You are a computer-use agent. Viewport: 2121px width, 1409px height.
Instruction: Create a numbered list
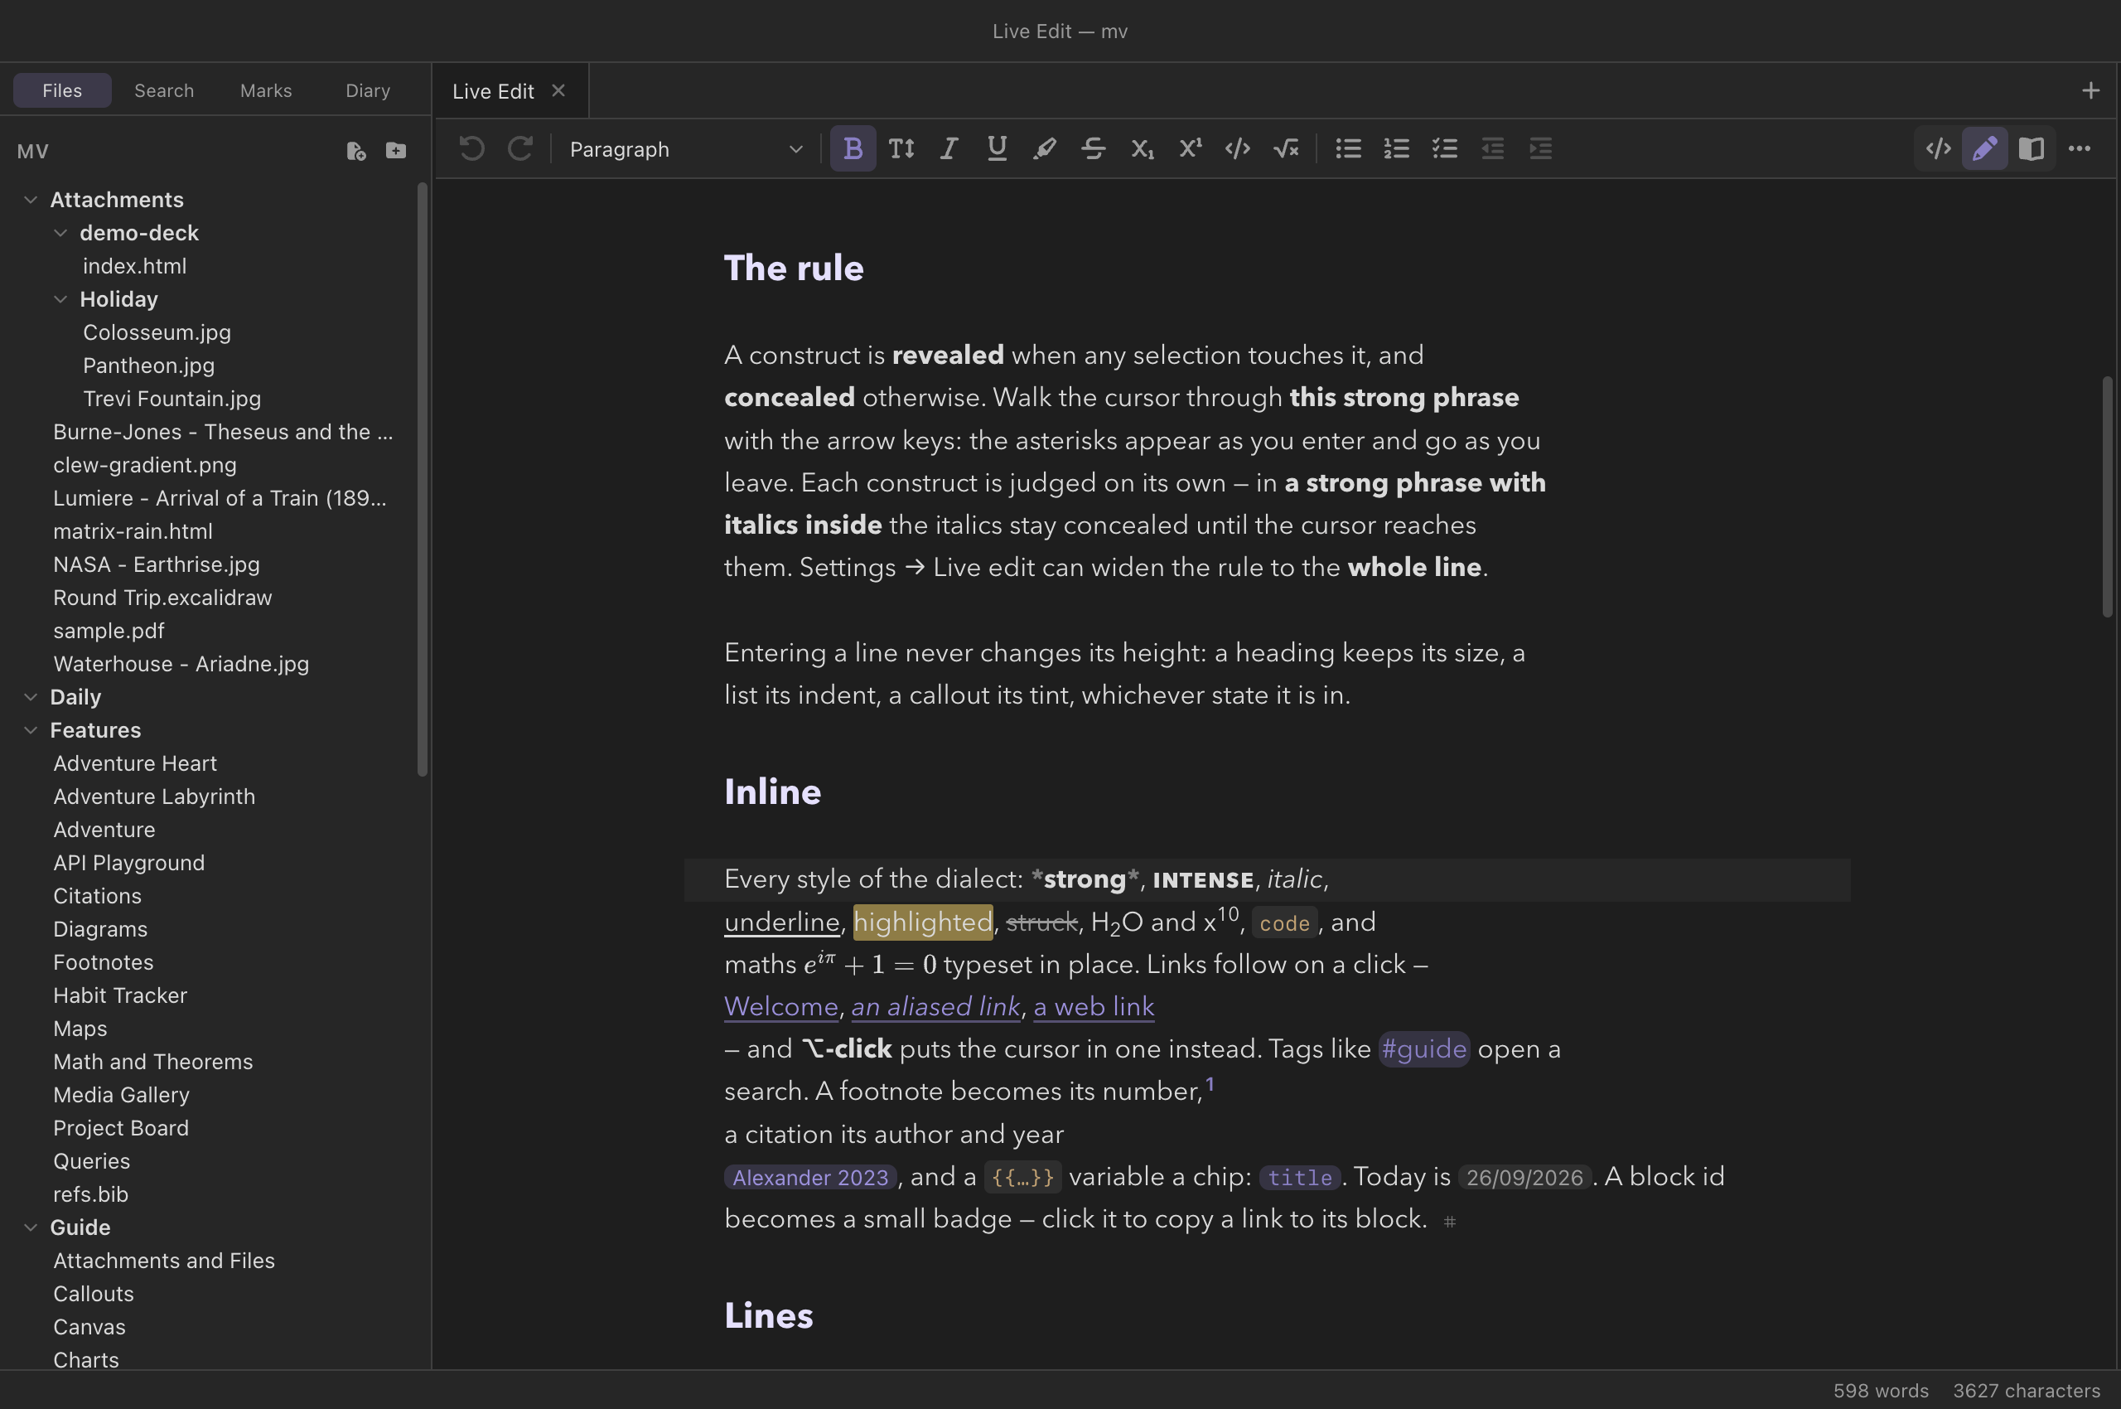1396,148
